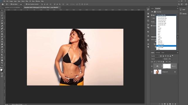
Task: Select the Lasso tool
Action: coord(2,15)
